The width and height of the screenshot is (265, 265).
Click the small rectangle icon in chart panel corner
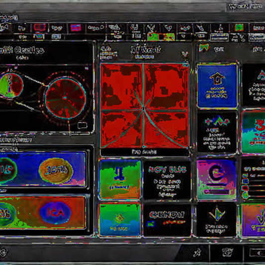tap(83, 125)
